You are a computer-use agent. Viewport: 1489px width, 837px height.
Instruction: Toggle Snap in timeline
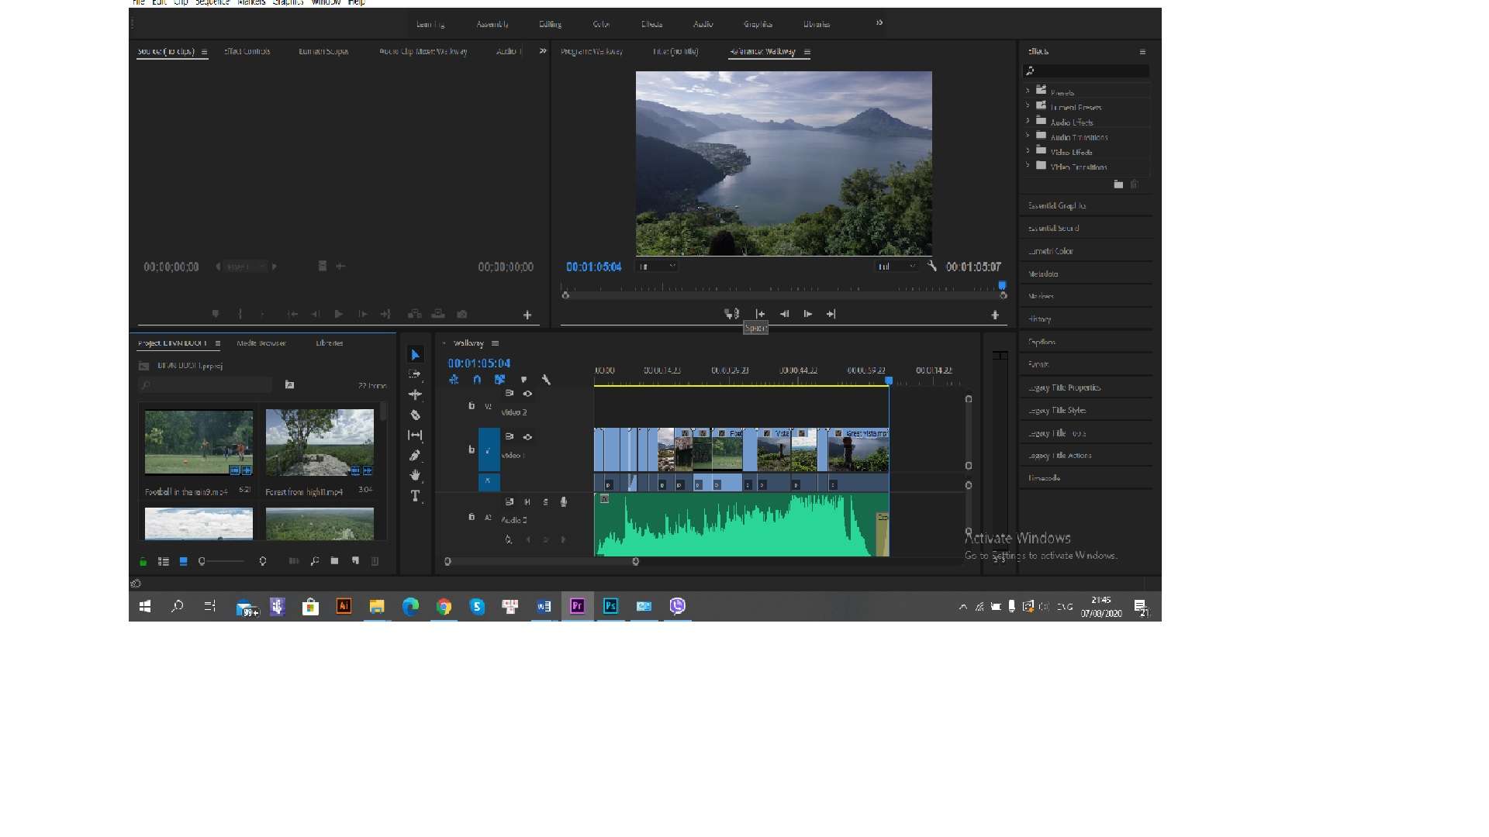click(477, 380)
